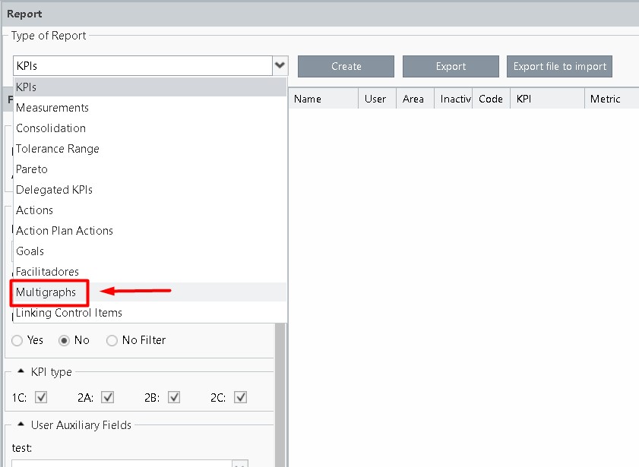Select Consolidation in the dropdown list
Screen dimensions: 639x467
tap(51, 128)
